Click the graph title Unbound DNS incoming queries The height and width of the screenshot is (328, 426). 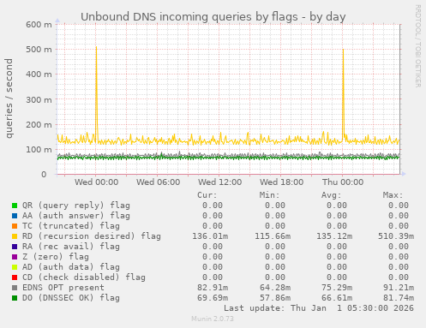tap(213, 17)
